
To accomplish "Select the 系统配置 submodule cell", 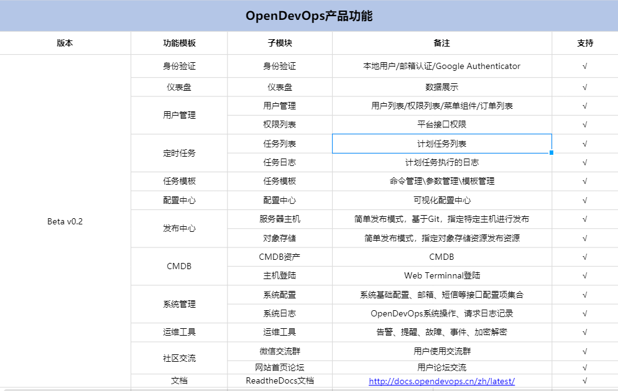I will (280, 295).
